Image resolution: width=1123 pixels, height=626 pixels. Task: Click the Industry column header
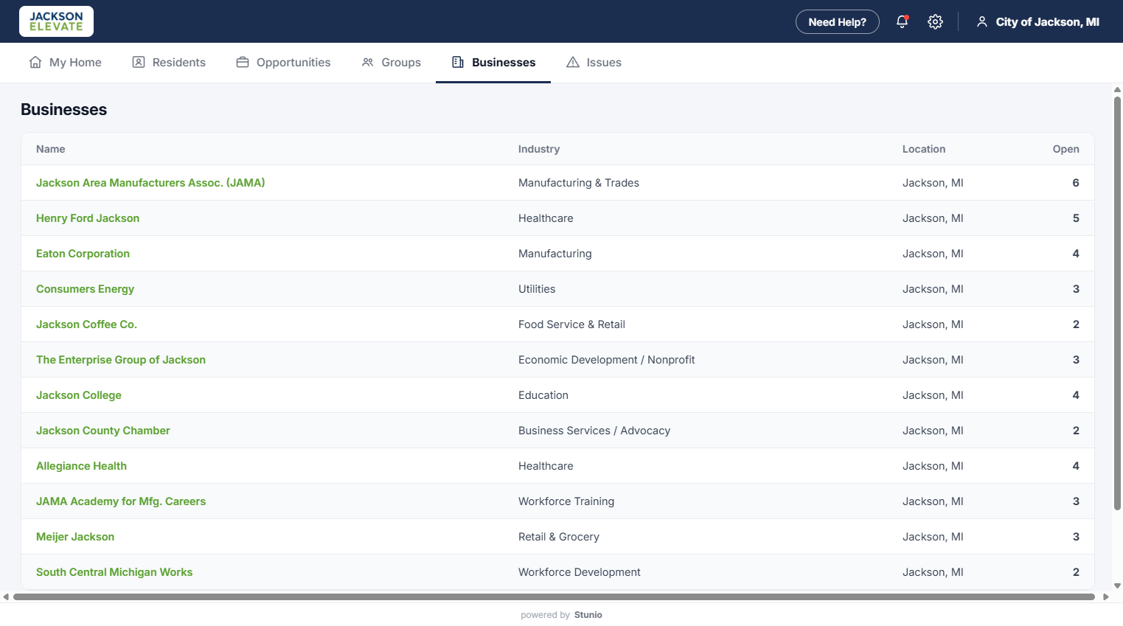pyautogui.click(x=539, y=149)
